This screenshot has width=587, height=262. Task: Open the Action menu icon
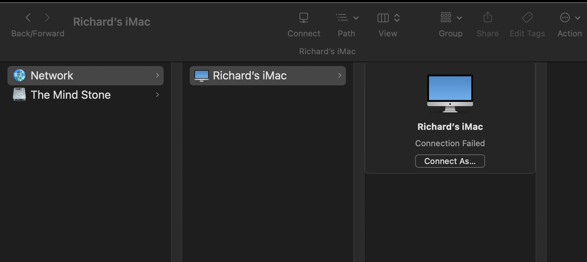pyautogui.click(x=565, y=17)
